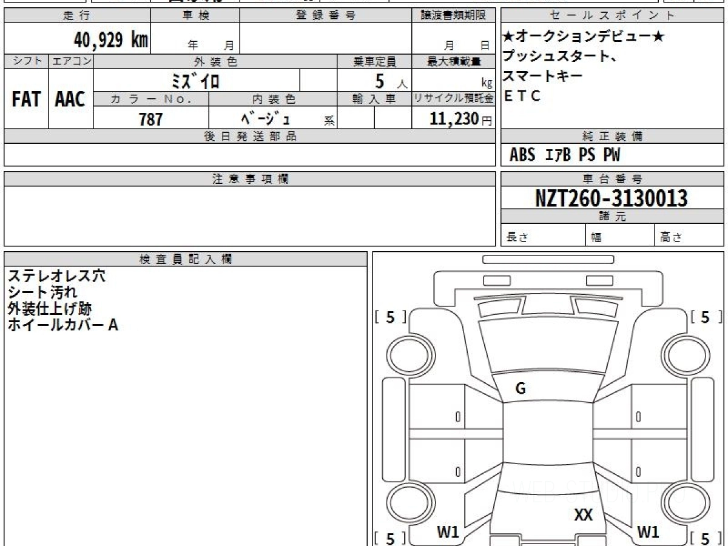Image resolution: width=728 pixels, height=546 pixels.
Task: Select the ABS エアB PS PW equipment line
Action: [x=565, y=155]
